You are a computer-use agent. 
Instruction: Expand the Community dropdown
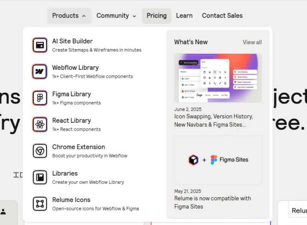[116, 16]
